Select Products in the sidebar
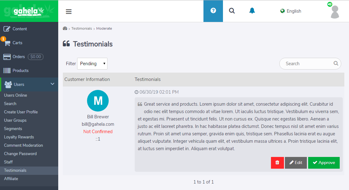Image resolution: width=349 pixels, height=190 pixels. [20, 70]
